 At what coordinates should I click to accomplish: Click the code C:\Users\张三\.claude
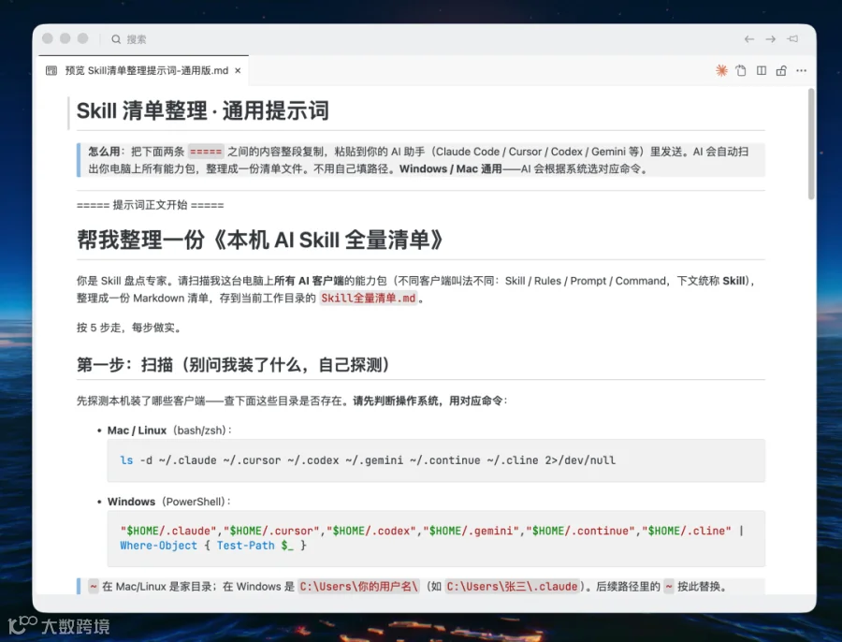pyautogui.click(x=513, y=587)
